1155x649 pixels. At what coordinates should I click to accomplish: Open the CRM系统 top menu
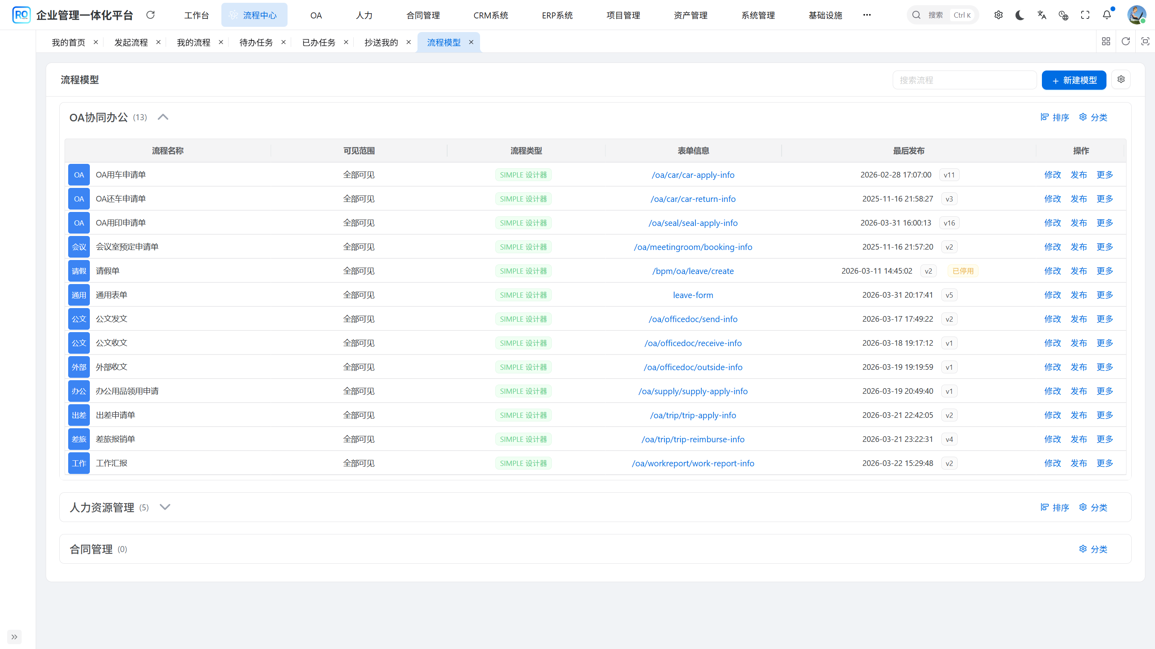(490, 15)
